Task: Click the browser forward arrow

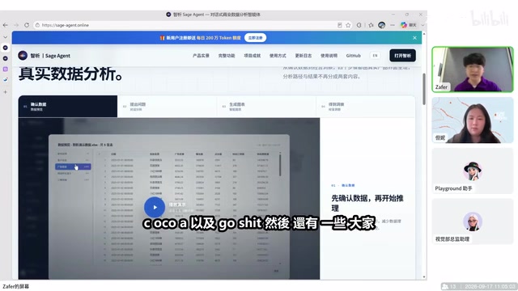Action: point(16,25)
